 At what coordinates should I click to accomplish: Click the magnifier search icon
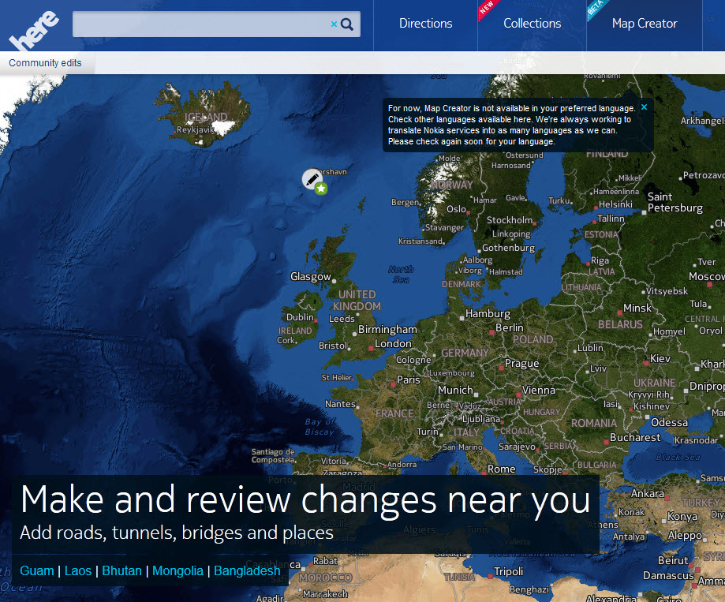click(347, 24)
